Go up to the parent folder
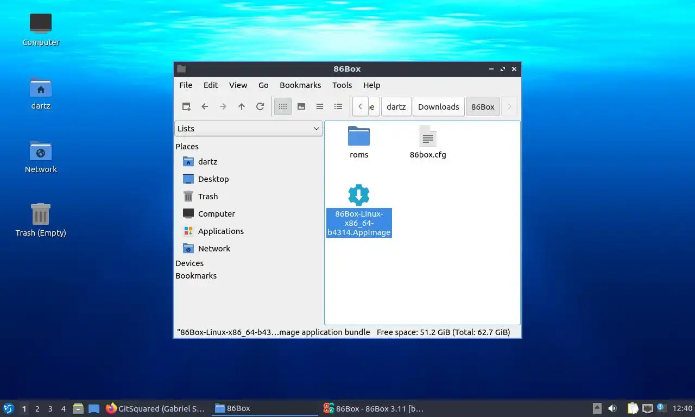This screenshot has width=695, height=417. tap(242, 106)
